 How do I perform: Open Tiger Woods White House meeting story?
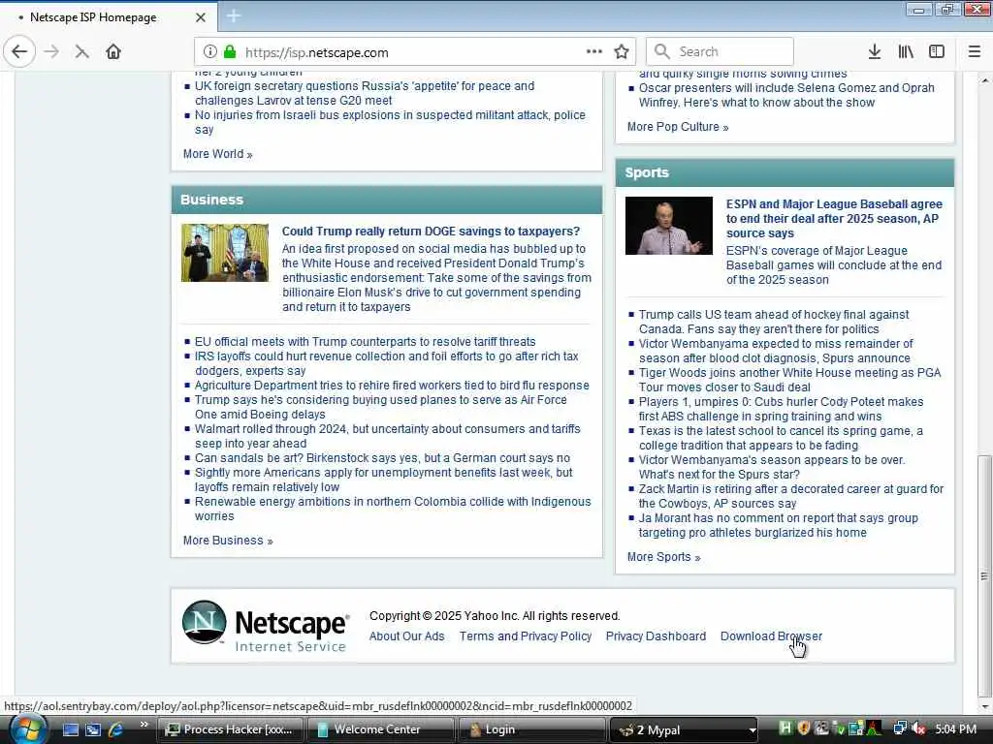point(789,380)
